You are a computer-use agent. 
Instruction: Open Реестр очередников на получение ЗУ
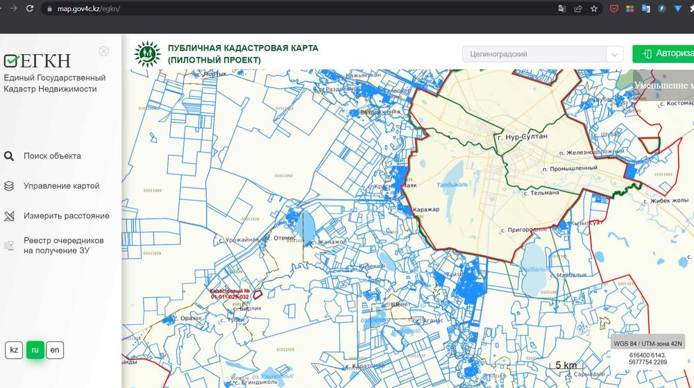click(63, 245)
